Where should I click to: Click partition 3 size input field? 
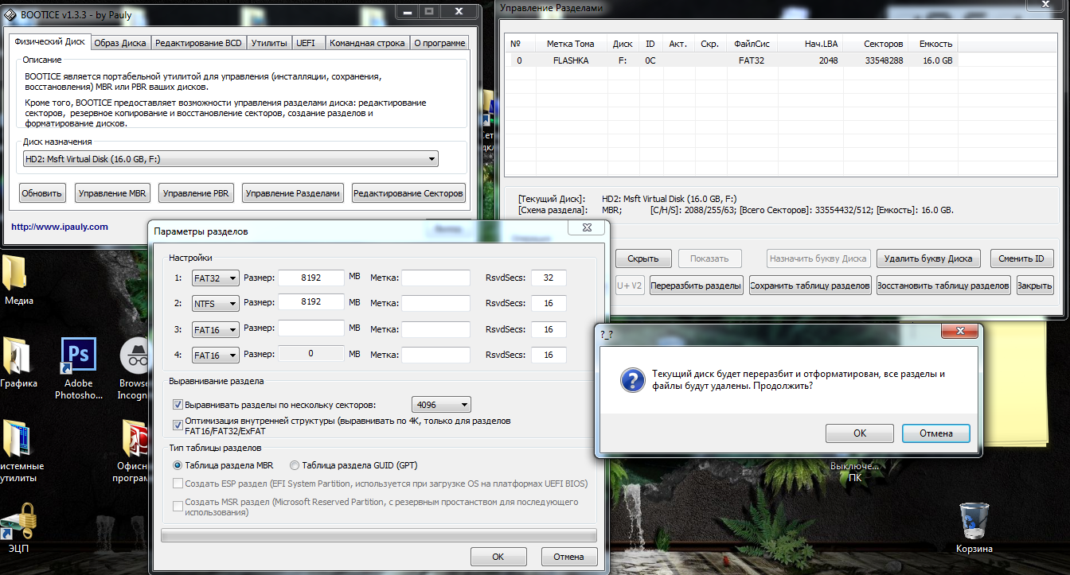point(311,329)
